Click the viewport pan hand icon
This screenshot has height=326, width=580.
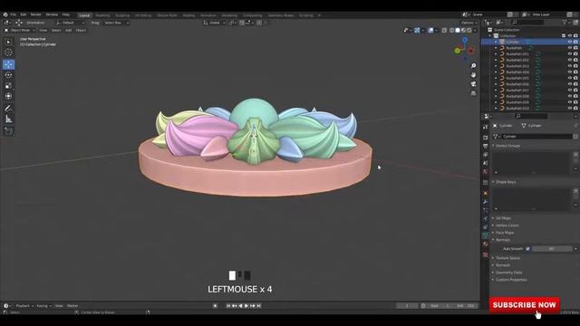tap(473, 75)
